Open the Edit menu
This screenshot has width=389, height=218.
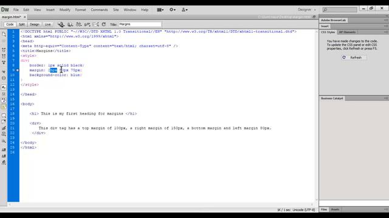coord(26,10)
